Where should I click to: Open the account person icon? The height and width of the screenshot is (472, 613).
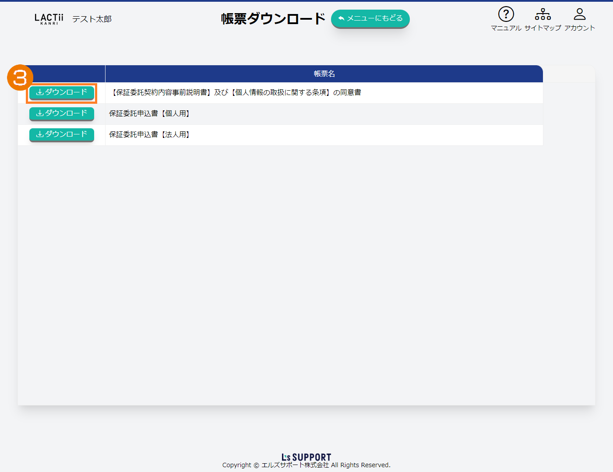coord(579,14)
